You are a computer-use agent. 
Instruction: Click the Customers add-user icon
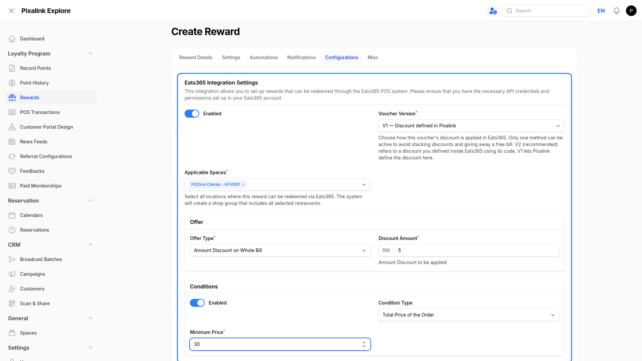[12, 289]
